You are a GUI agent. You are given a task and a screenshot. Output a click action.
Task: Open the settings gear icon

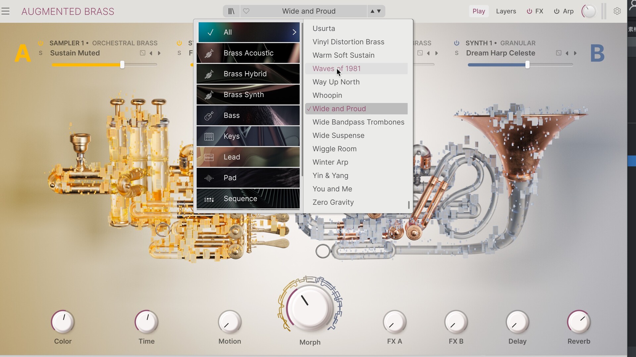coord(617,11)
